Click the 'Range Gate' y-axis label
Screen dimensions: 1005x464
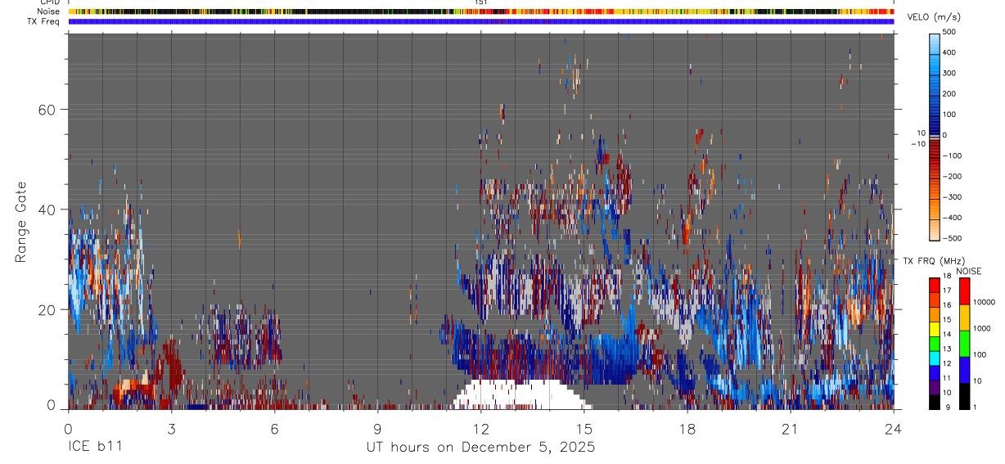22,222
